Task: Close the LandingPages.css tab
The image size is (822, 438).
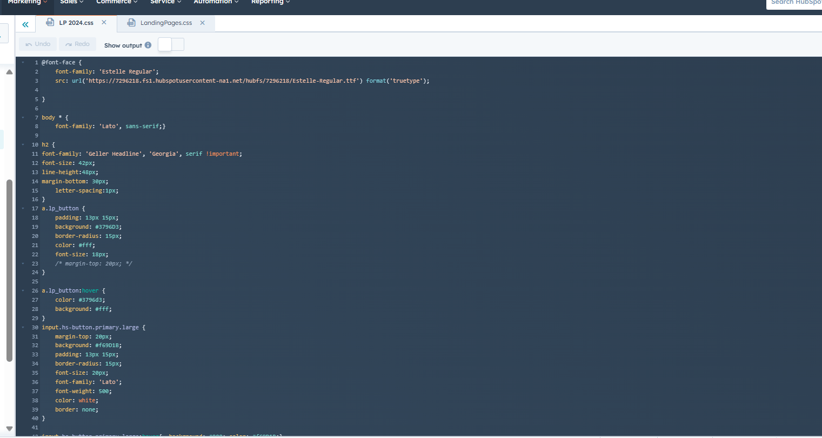Action: tap(202, 23)
